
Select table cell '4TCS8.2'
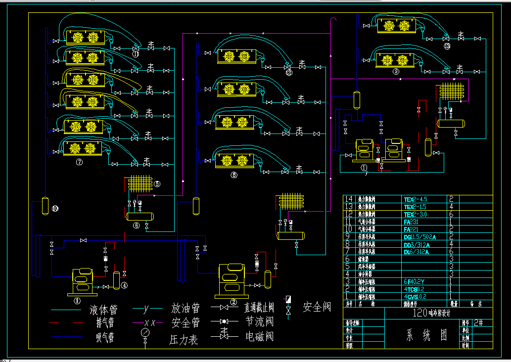point(414,289)
